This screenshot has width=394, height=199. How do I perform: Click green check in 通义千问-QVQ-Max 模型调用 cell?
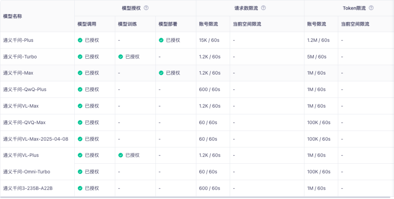click(x=80, y=123)
